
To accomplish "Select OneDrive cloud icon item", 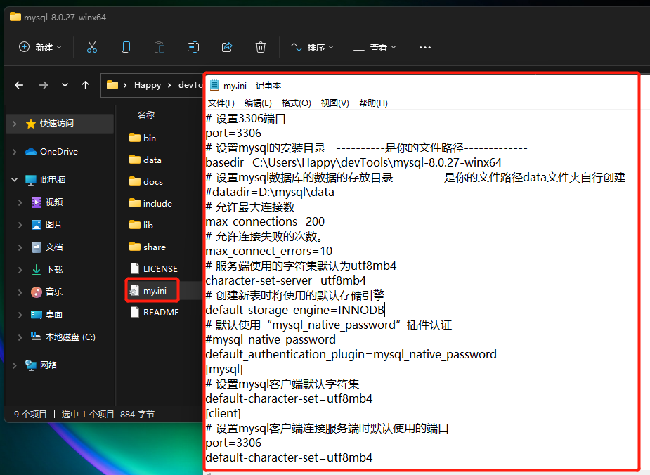I will [x=51, y=152].
